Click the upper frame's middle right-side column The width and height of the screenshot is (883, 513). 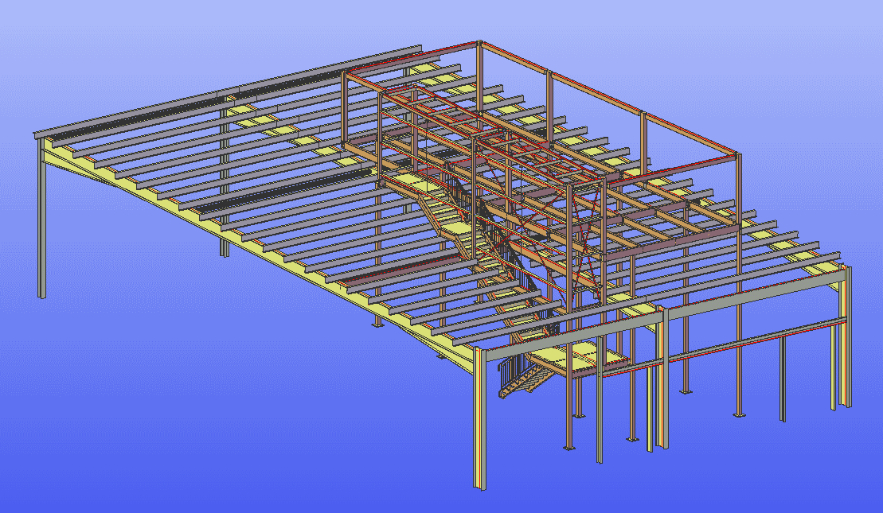(x=643, y=143)
